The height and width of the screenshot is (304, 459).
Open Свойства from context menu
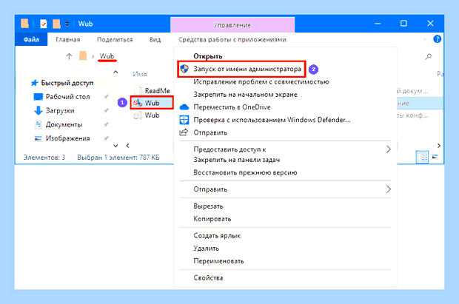tap(286, 278)
